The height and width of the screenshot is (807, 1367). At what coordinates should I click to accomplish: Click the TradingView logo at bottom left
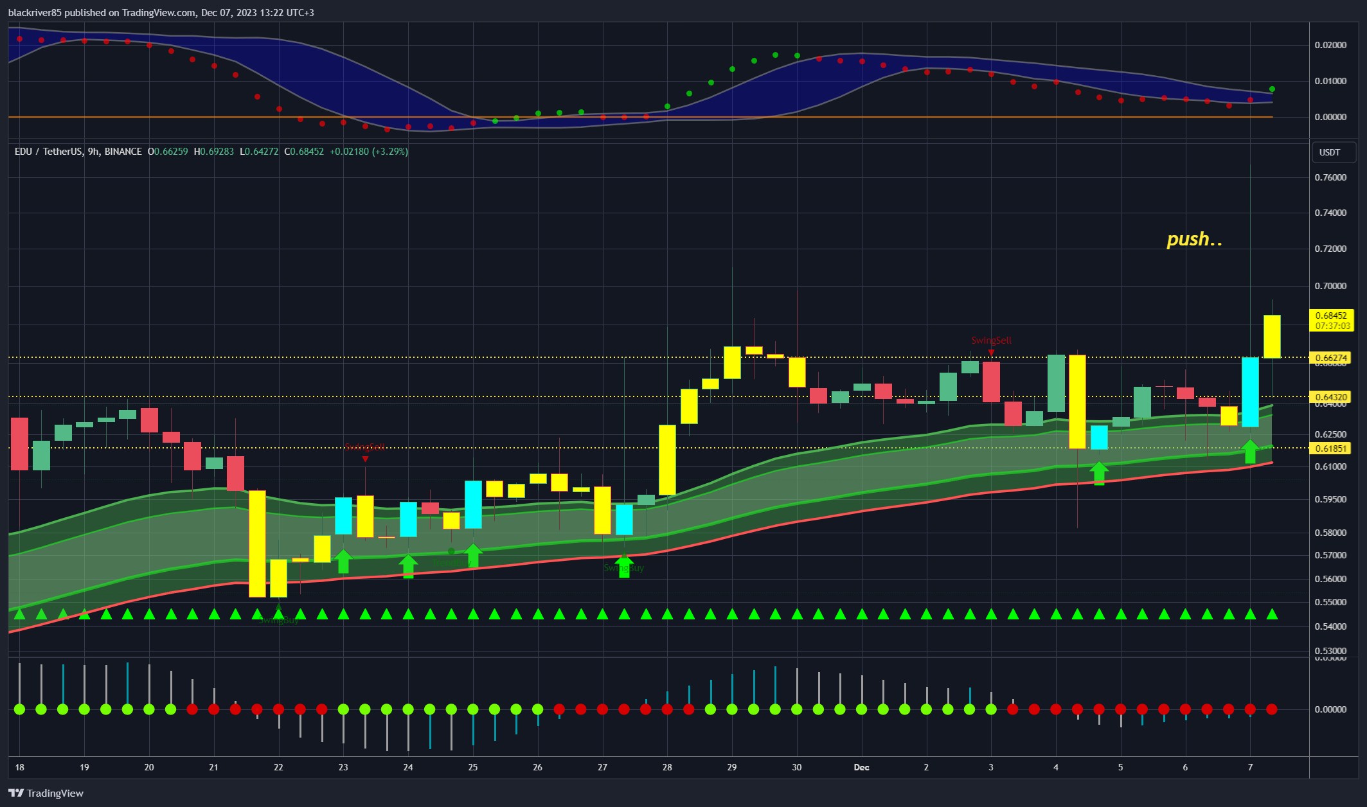tap(46, 793)
